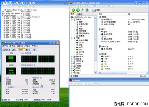Select the 超频 overclock tree item

[x=81, y=29]
